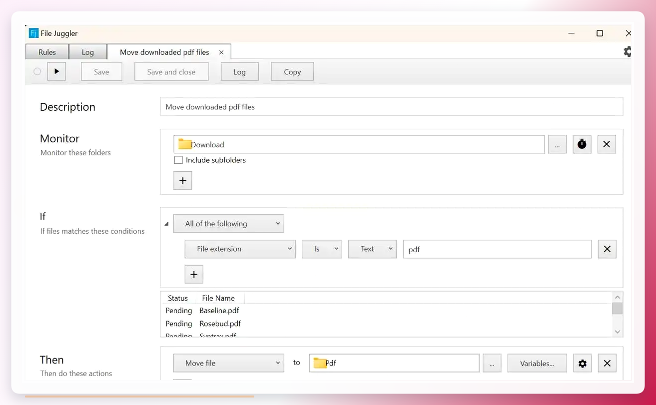Click the Status column header
The image size is (656, 405).
point(178,298)
